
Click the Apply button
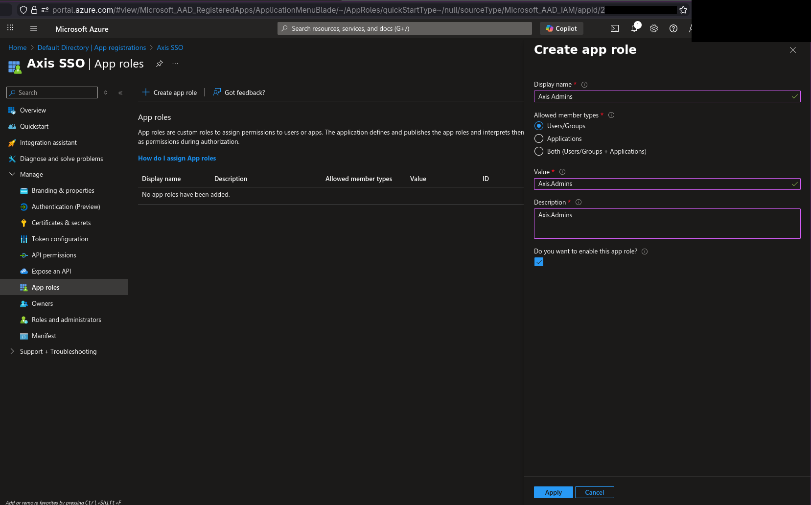pyautogui.click(x=553, y=492)
